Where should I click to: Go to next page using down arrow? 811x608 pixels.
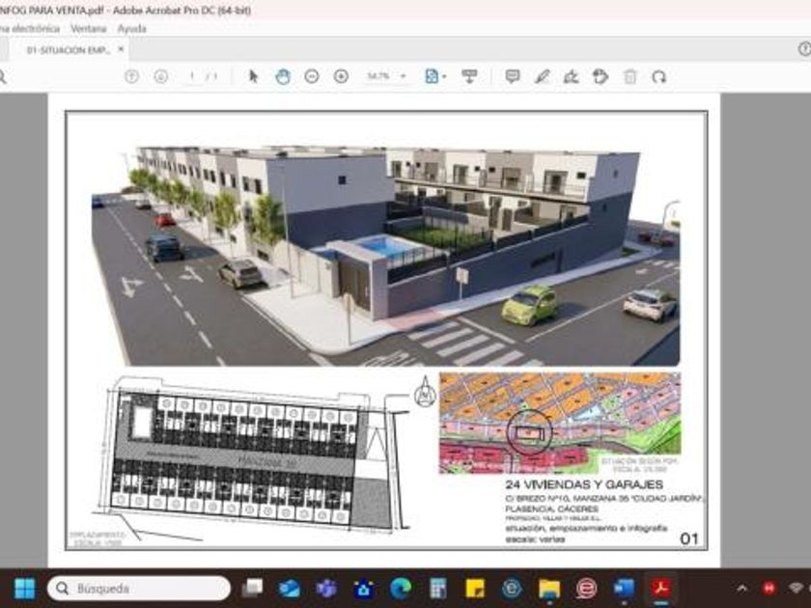click(x=160, y=76)
